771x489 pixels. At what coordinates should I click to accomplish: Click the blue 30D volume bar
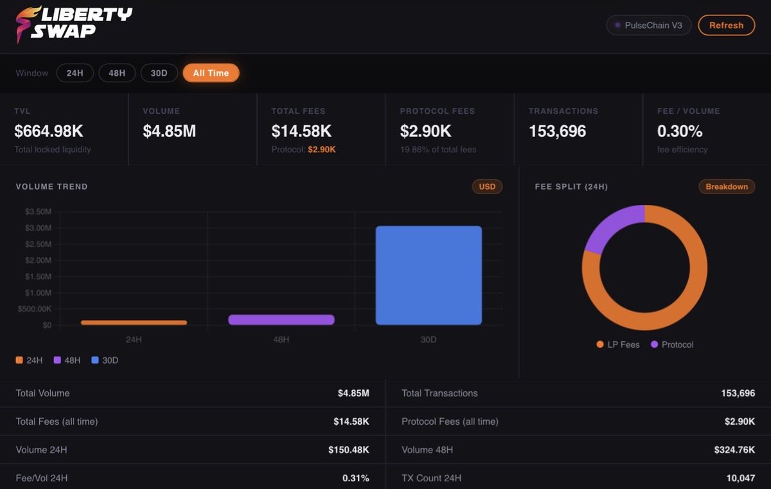[429, 276]
